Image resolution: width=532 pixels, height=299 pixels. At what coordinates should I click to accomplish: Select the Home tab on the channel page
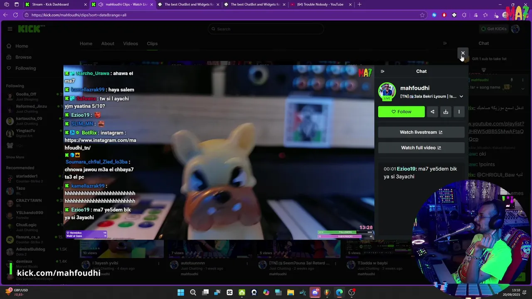[x=86, y=44]
